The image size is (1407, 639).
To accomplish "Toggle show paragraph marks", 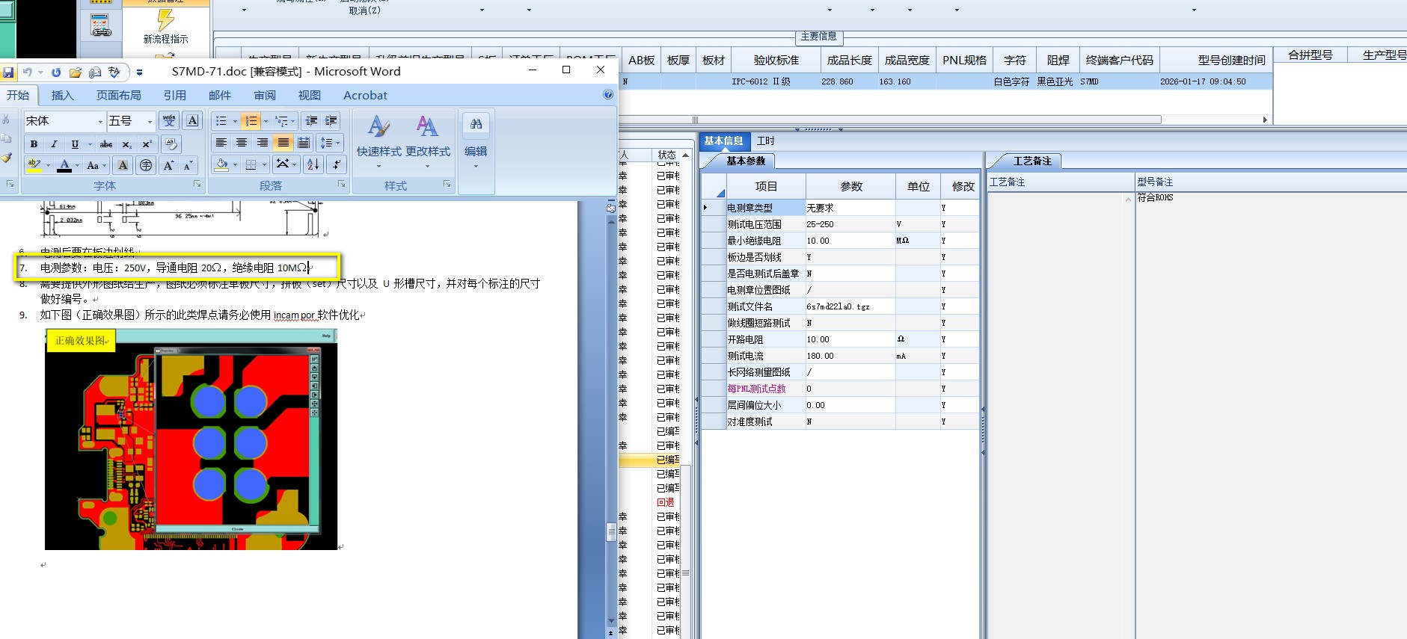I will [x=337, y=164].
